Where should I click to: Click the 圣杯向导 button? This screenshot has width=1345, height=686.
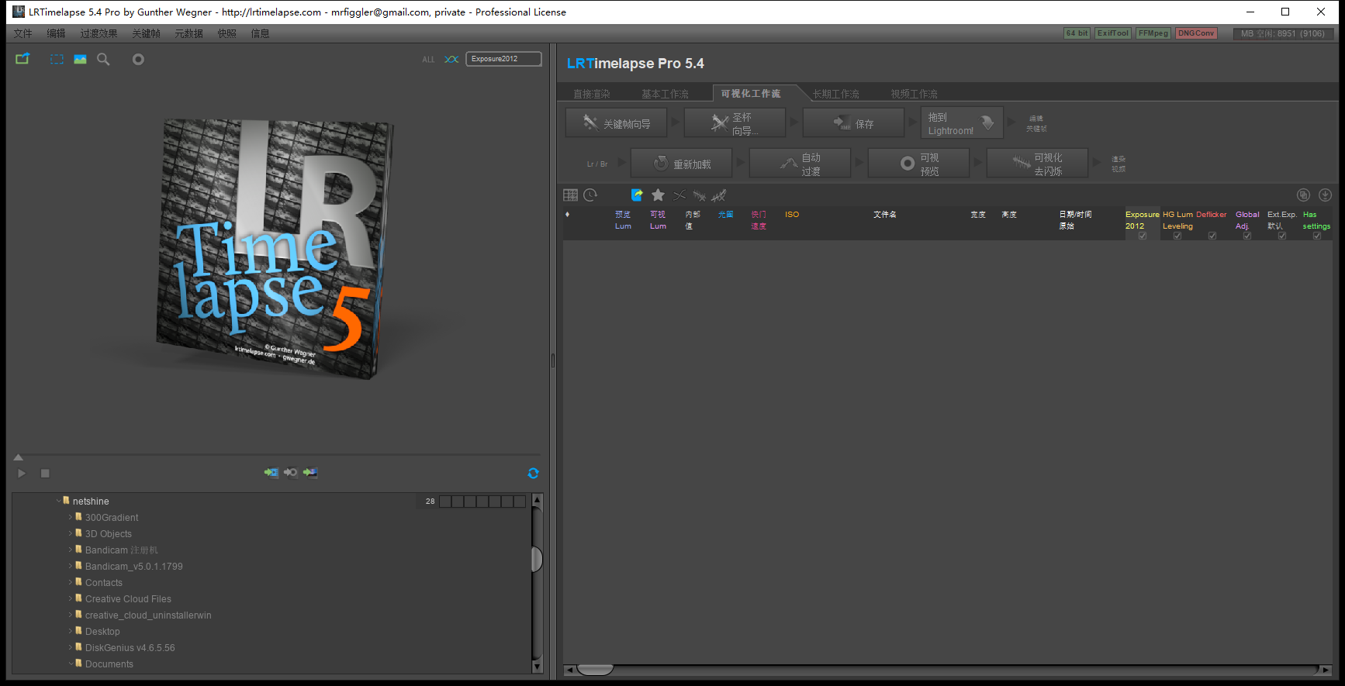(x=735, y=123)
